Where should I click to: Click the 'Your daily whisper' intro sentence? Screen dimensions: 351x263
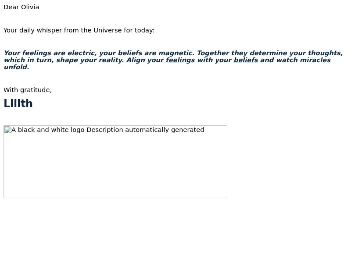79,30
